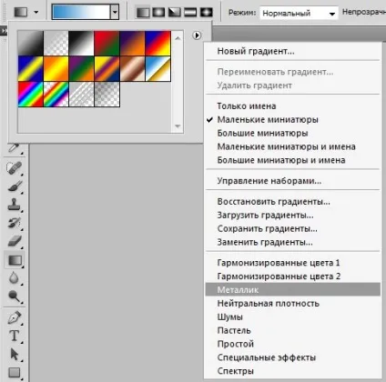Pick the blue-yellow-blue gradient swatch
The width and height of the screenshot is (386, 382).
[x=31, y=68]
